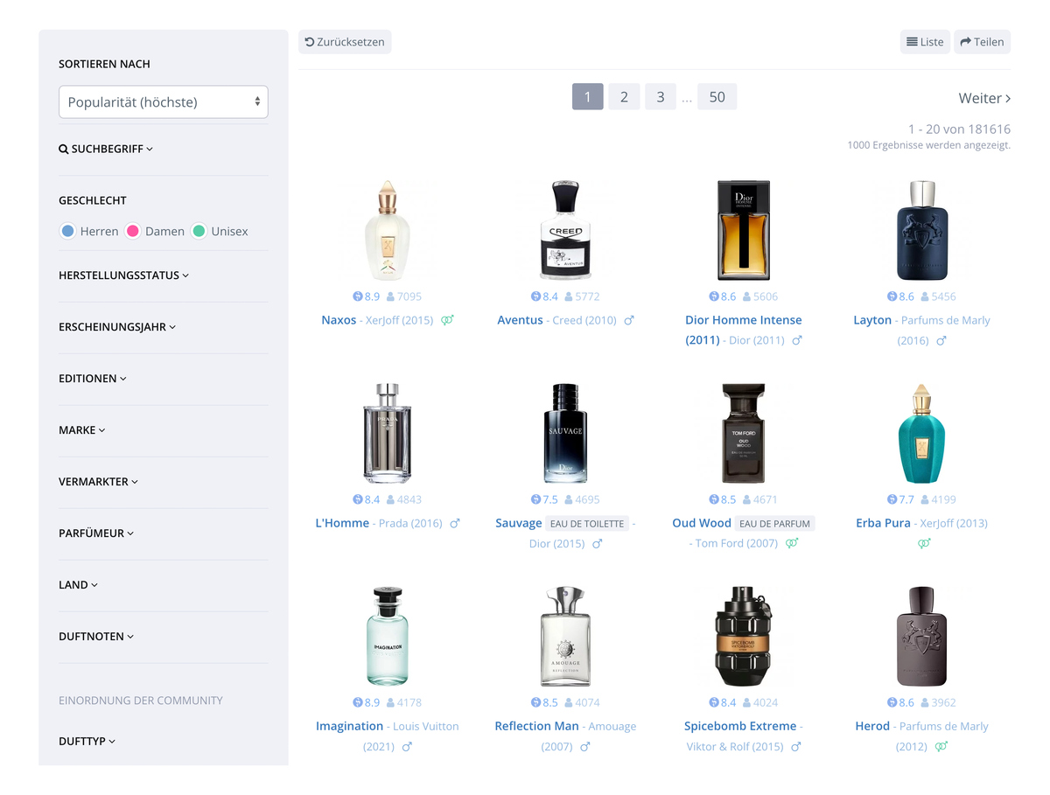This screenshot has height=795, width=1050.
Task: Click the rating icon showing 8.4 for L'Homme
Action: point(357,499)
